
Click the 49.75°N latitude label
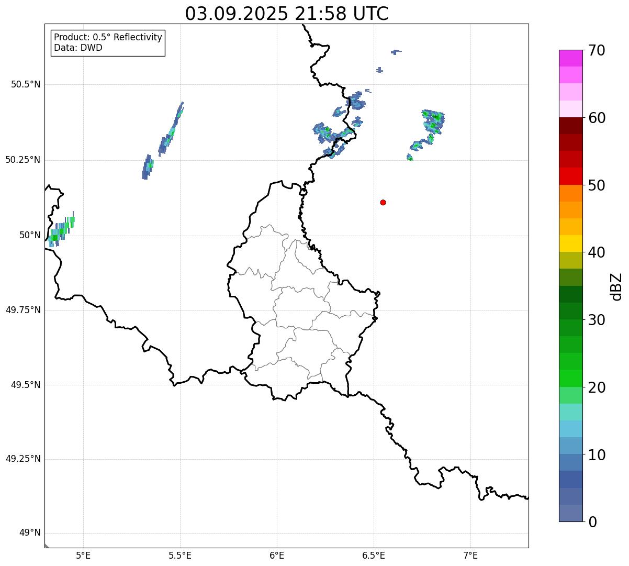point(23,310)
